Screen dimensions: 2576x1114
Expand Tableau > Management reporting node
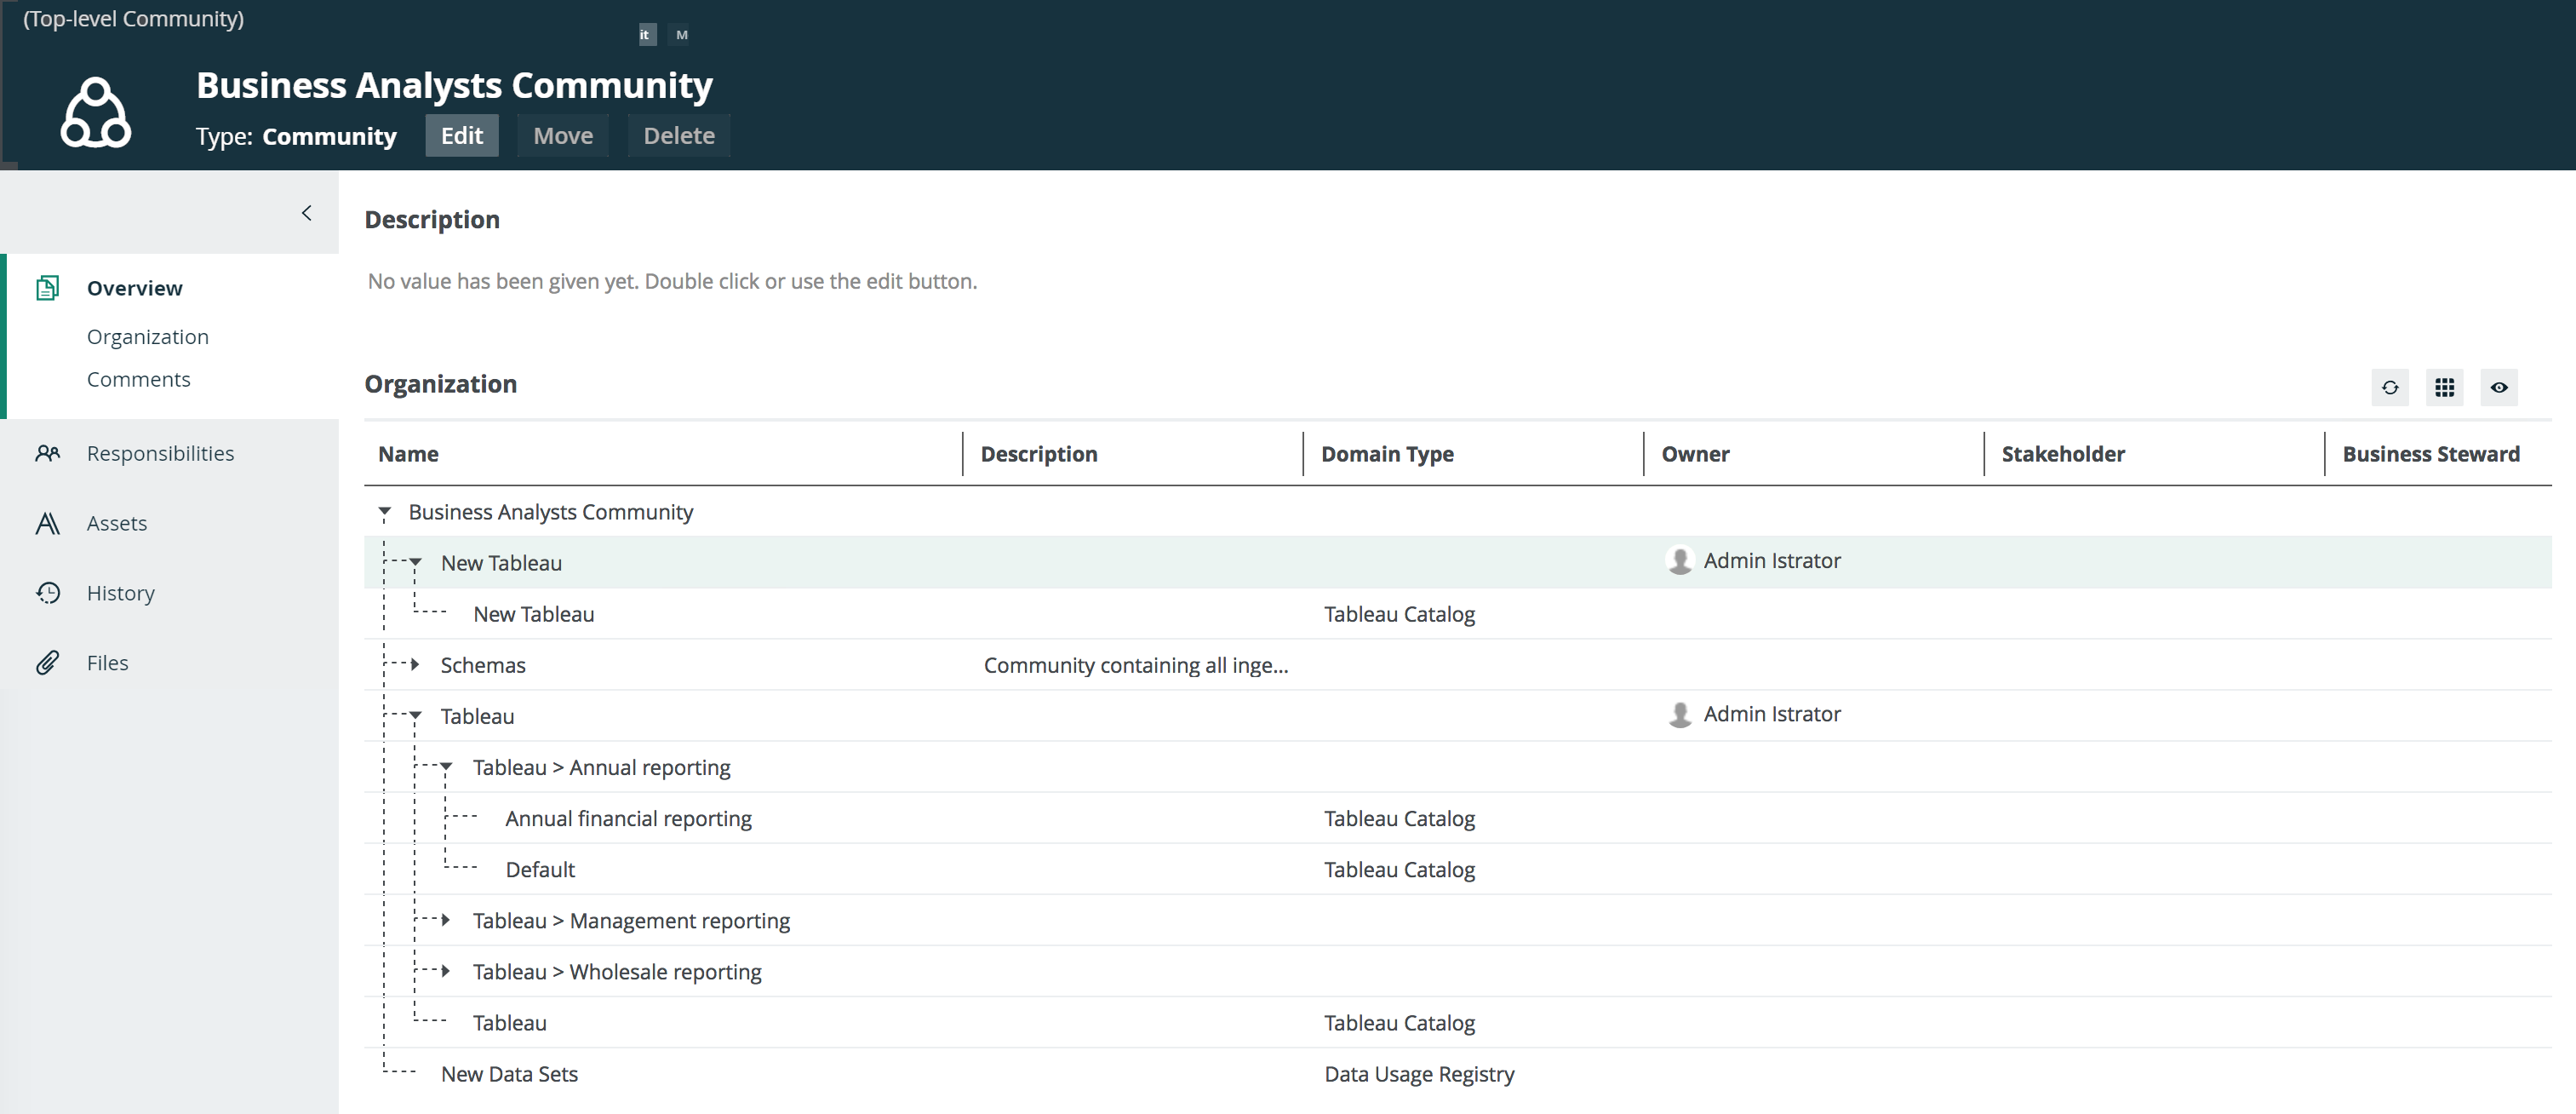coord(446,920)
